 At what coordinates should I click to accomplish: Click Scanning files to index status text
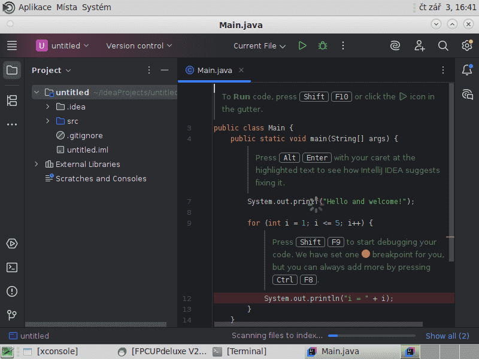click(x=277, y=336)
